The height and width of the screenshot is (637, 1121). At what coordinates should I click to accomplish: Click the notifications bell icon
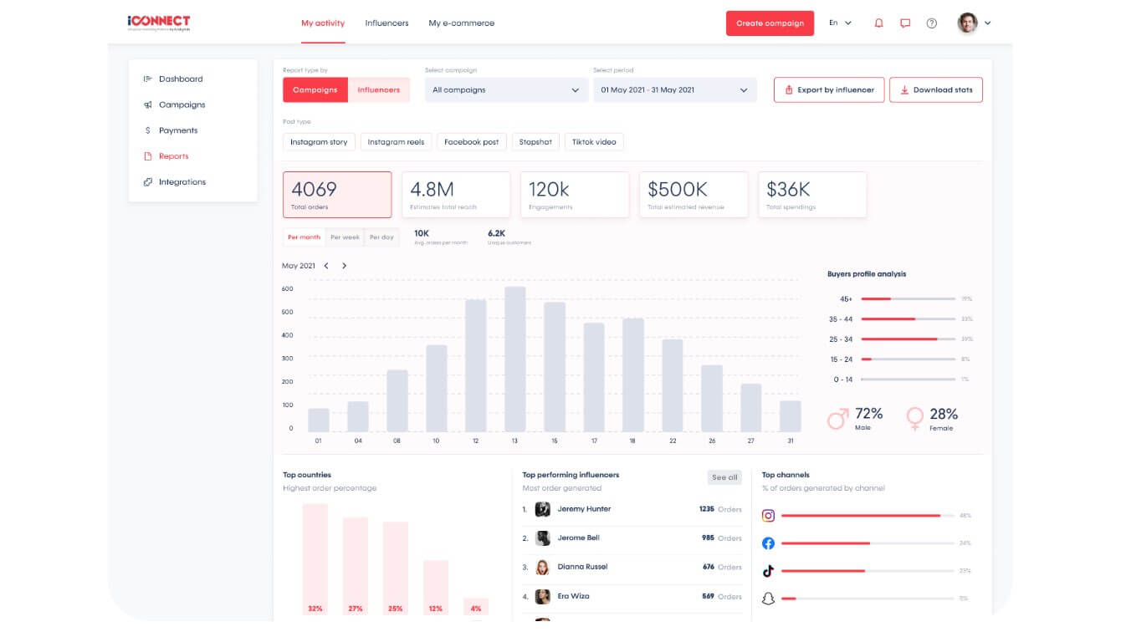pos(878,23)
